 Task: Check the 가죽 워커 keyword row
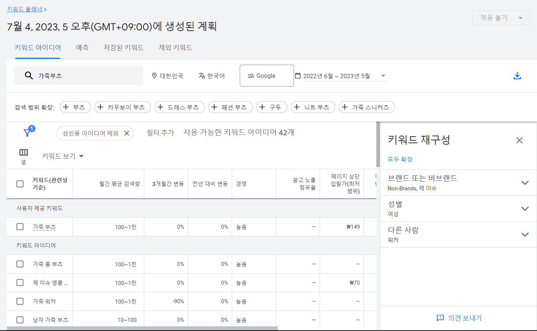(20, 301)
